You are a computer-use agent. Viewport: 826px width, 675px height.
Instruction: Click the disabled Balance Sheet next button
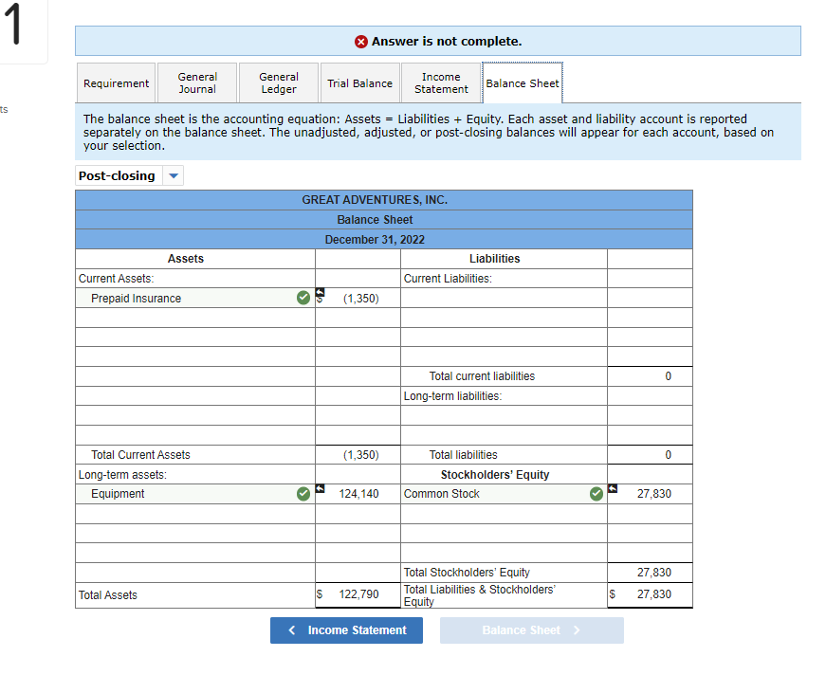(531, 629)
